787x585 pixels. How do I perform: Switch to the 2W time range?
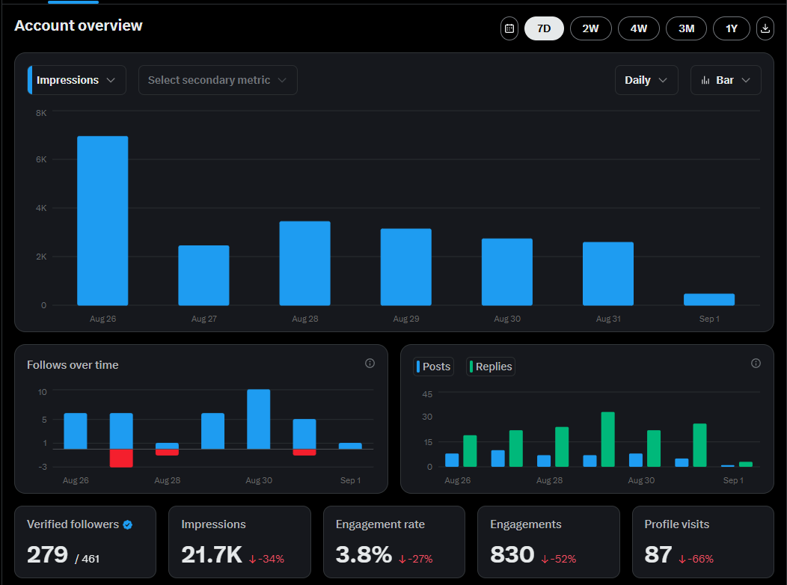(x=590, y=28)
